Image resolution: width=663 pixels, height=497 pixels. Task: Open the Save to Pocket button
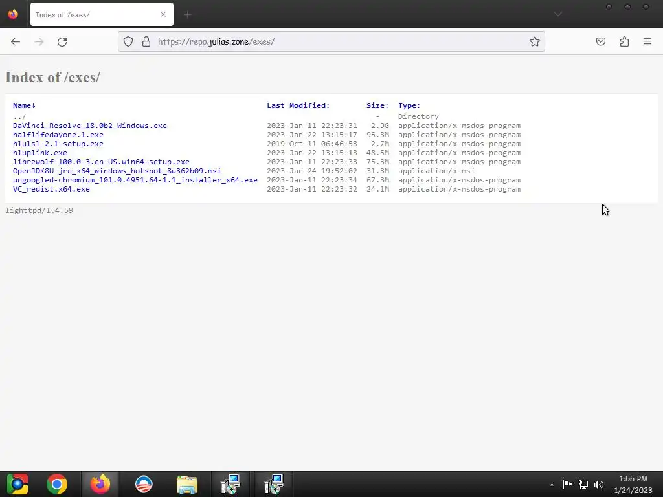pos(600,41)
